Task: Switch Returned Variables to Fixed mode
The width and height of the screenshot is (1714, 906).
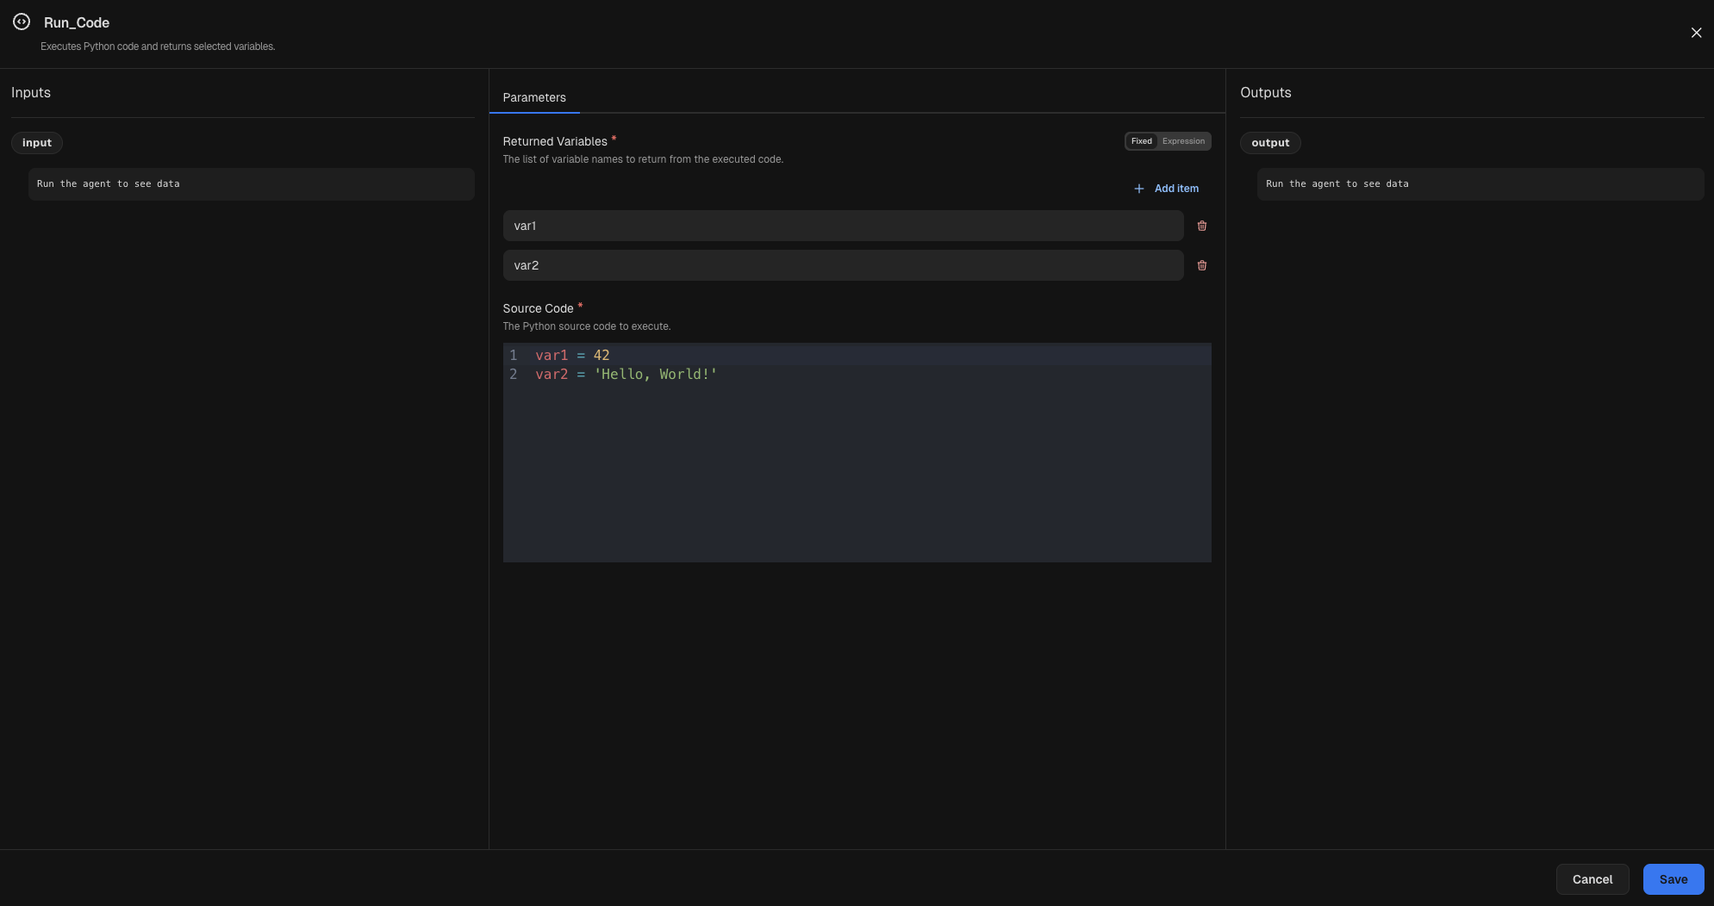Action: [1141, 140]
